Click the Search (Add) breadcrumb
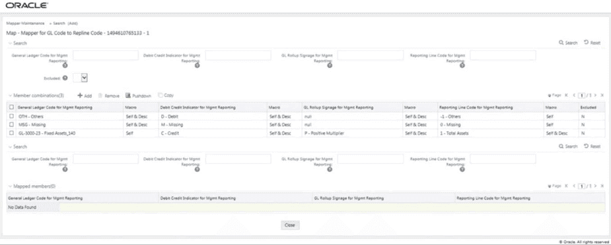The width and height of the screenshot is (611, 245). pyautogui.click(x=65, y=23)
